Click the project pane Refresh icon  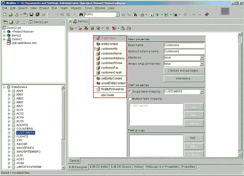pyautogui.click(x=23, y=22)
